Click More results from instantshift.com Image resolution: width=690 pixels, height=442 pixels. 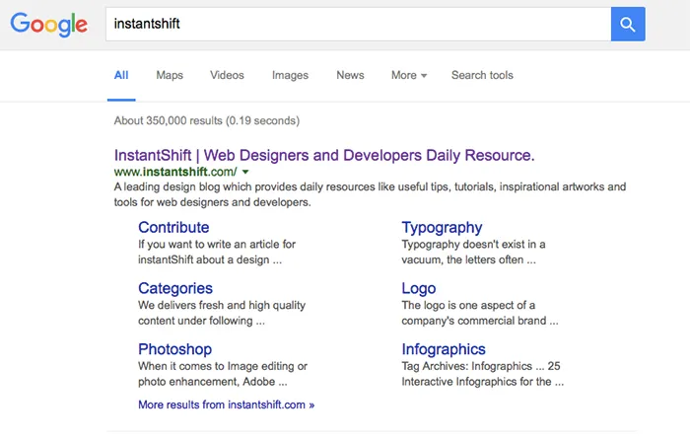click(x=227, y=405)
